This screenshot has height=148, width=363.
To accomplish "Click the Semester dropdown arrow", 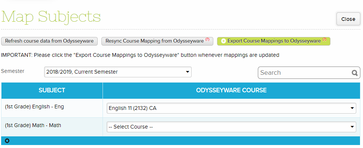I will [187, 72].
